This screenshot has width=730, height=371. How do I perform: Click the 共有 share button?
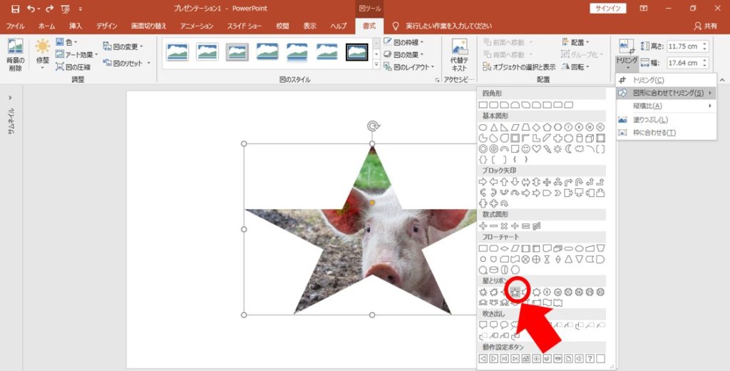coord(706,26)
